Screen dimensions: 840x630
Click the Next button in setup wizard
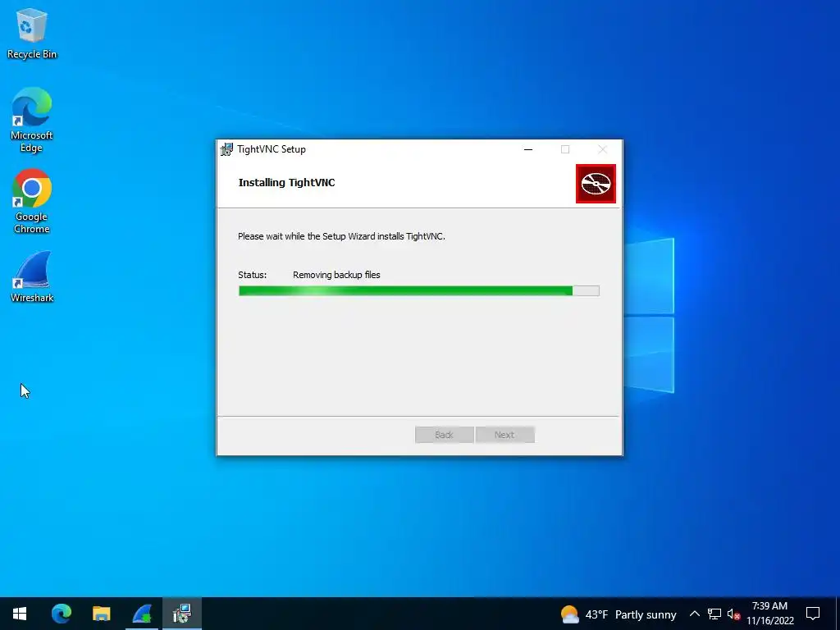click(504, 435)
